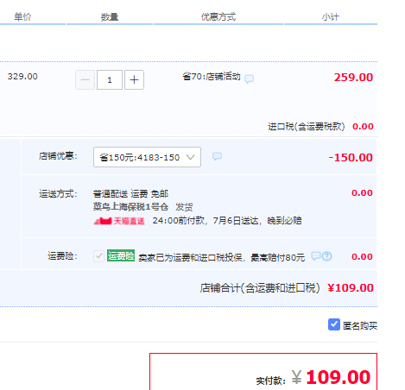Toggle the 运费险 checkbox
405x390 pixels.
pyautogui.click(x=98, y=256)
